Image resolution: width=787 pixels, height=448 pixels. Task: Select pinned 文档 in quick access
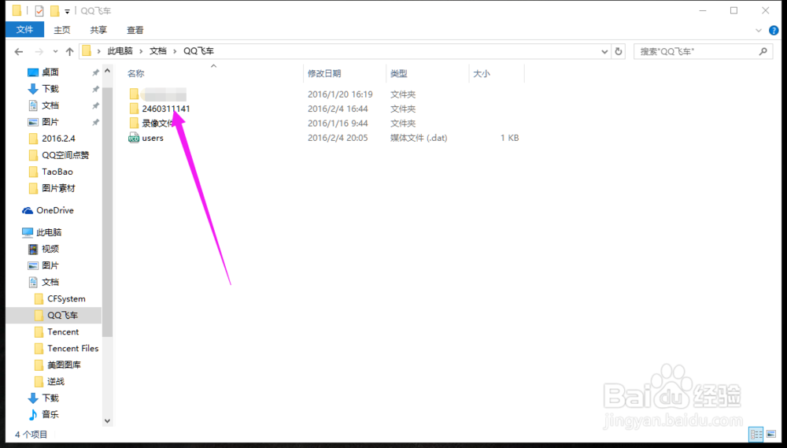click(x=50, y=106)
